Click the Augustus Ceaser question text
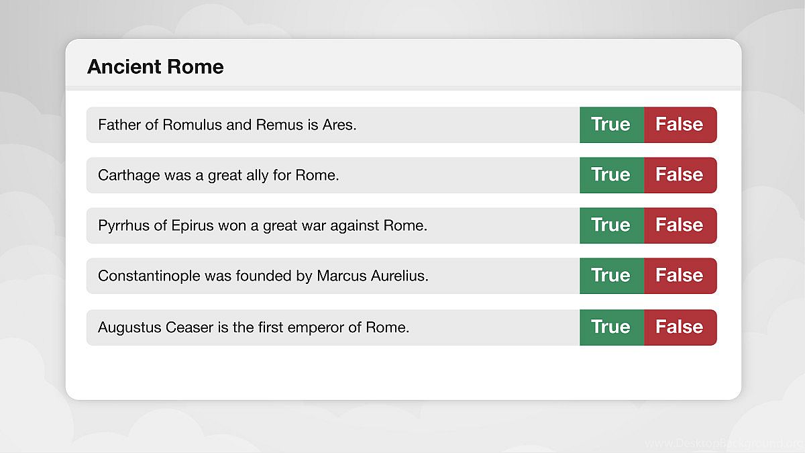 click(253, 328)
